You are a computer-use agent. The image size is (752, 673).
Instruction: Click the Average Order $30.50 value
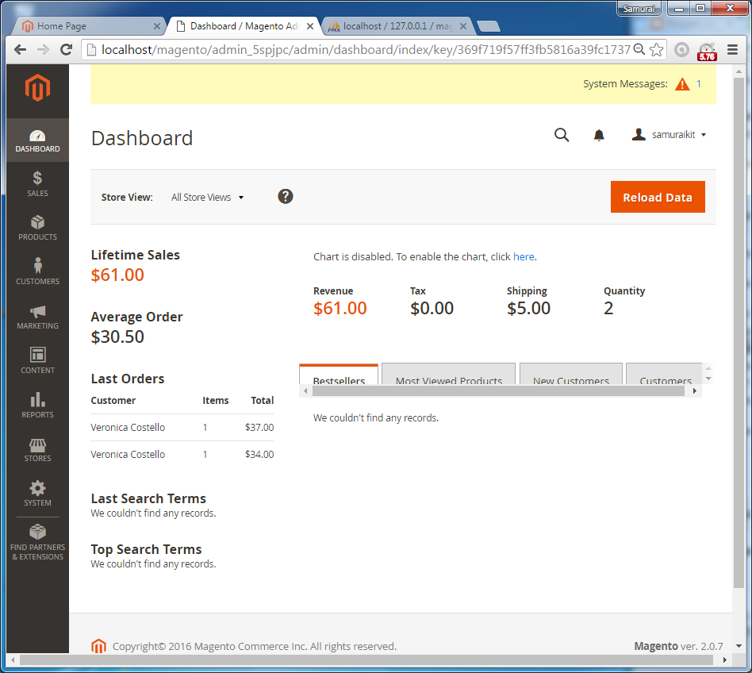117,336
